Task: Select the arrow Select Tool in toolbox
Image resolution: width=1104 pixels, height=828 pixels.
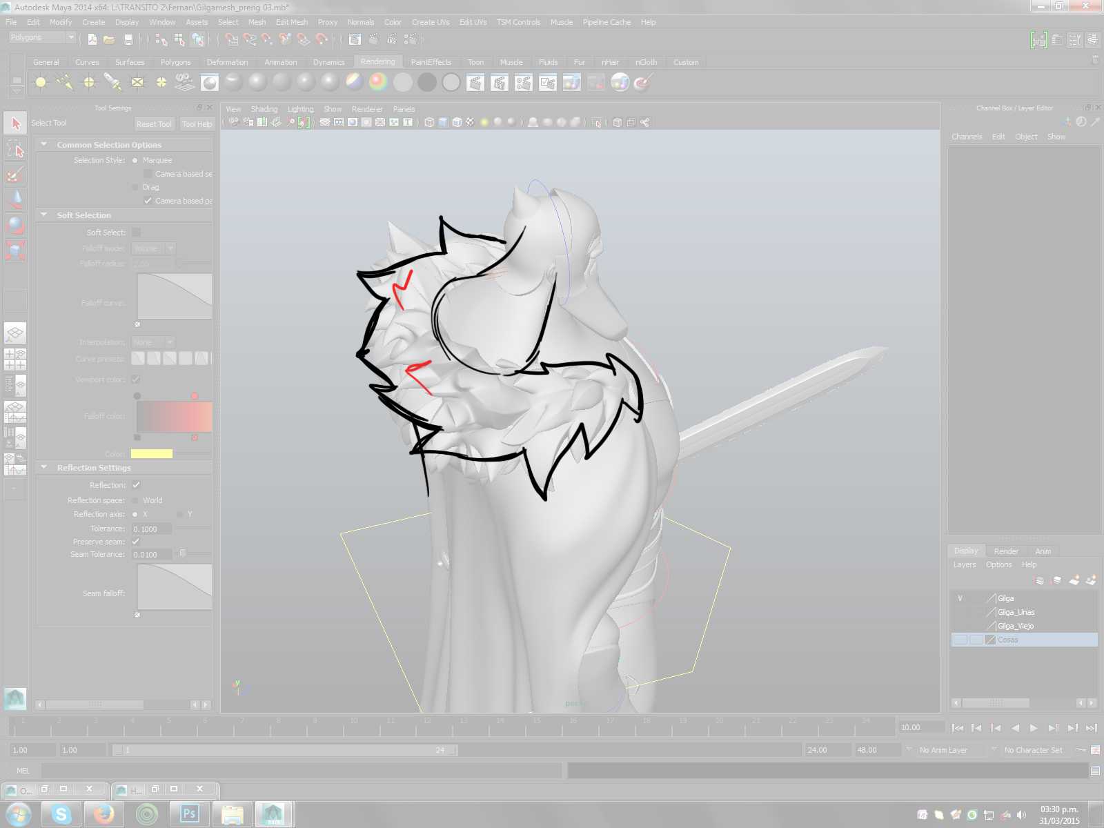Action: tap(15, 124)
